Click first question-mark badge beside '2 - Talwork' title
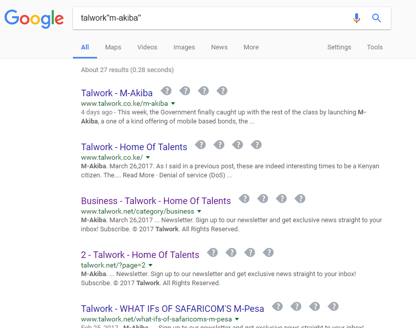 click(x=212, y=253)
